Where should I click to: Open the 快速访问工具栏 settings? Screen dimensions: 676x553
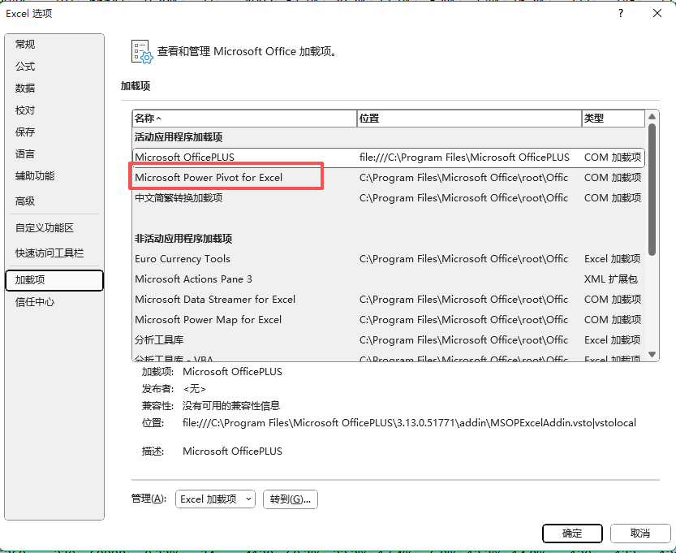pos(50,253)
